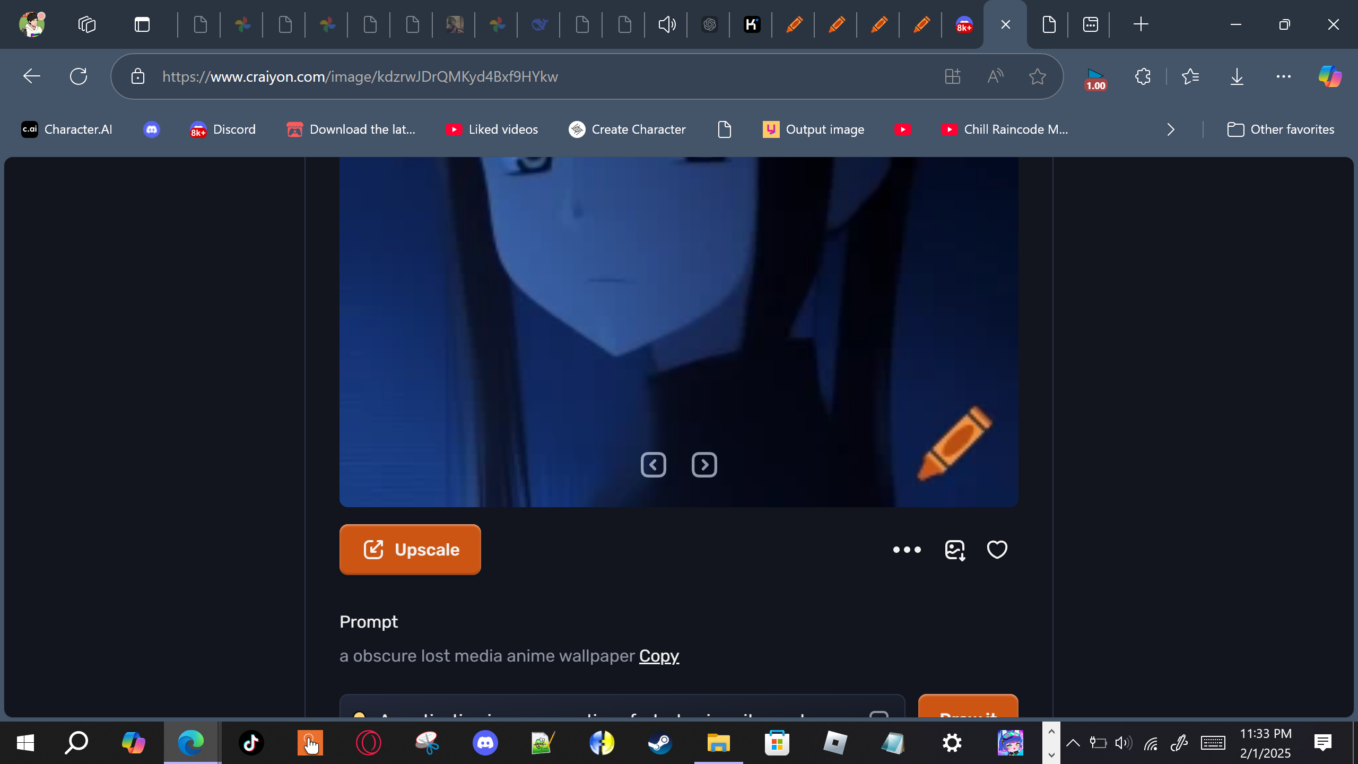The image size is (1358, 764).
Task: Open the three-dots more options menu
Action: coord(907,550)
